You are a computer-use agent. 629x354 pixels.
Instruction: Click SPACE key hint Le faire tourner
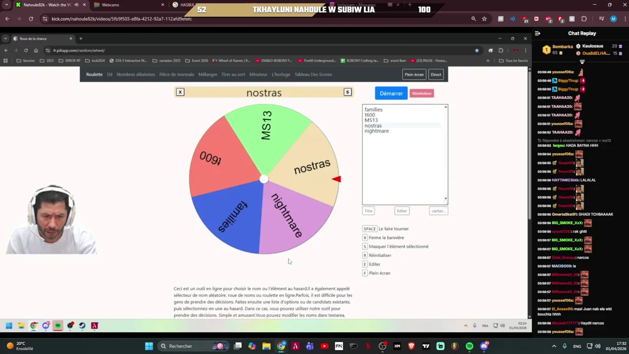pos(386,229)
